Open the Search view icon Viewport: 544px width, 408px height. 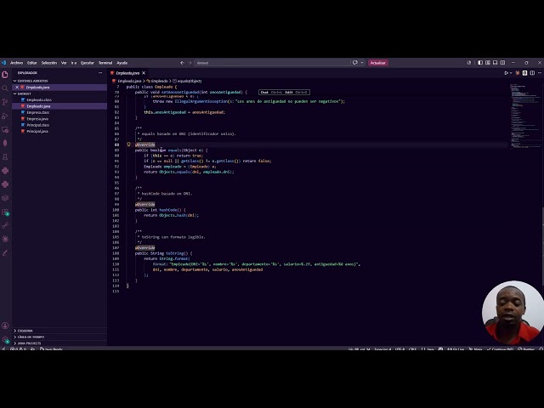tap(5, 88)
